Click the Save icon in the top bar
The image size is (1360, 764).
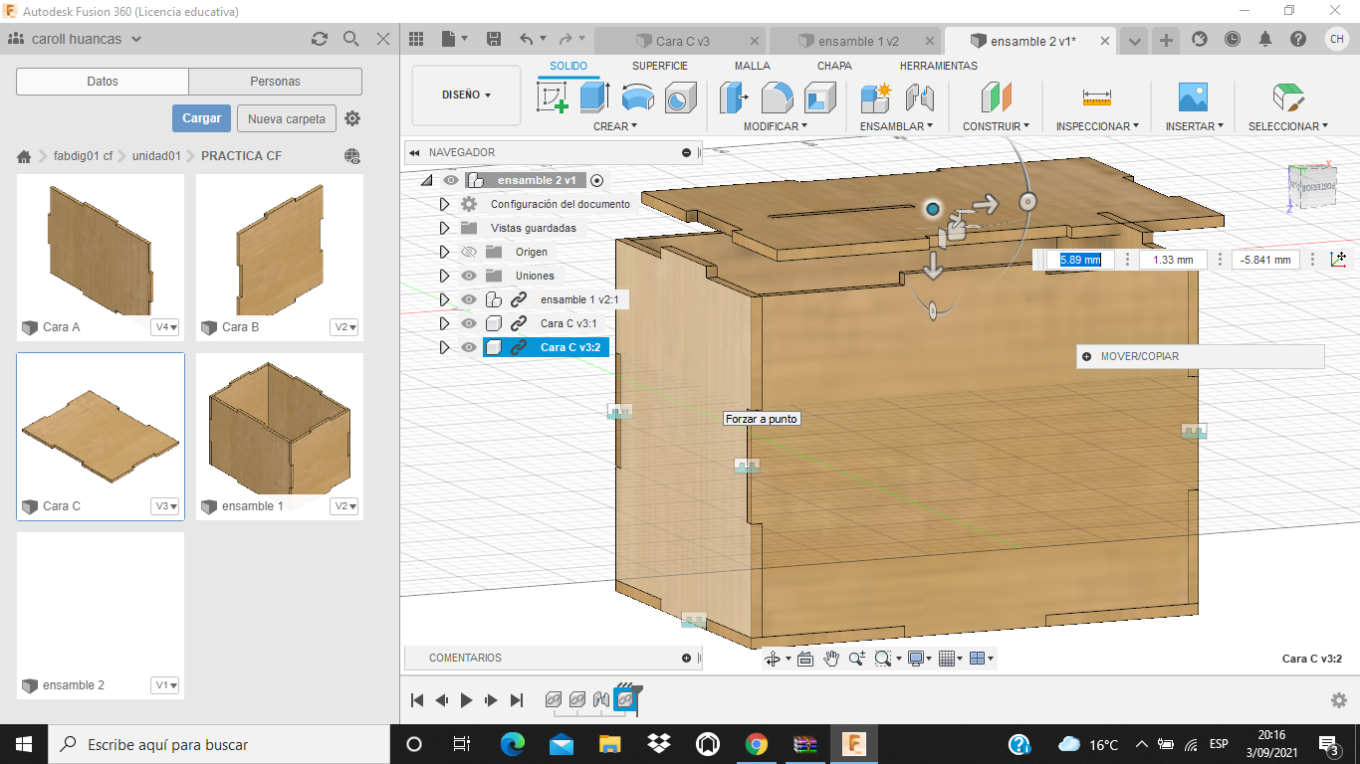click(x=493, y=40)
